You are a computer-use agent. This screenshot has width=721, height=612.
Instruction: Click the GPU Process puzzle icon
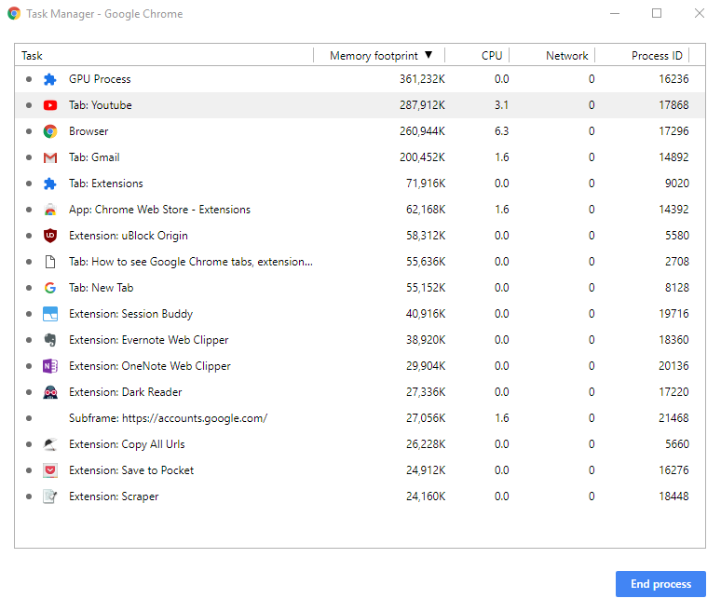[49, 79]
